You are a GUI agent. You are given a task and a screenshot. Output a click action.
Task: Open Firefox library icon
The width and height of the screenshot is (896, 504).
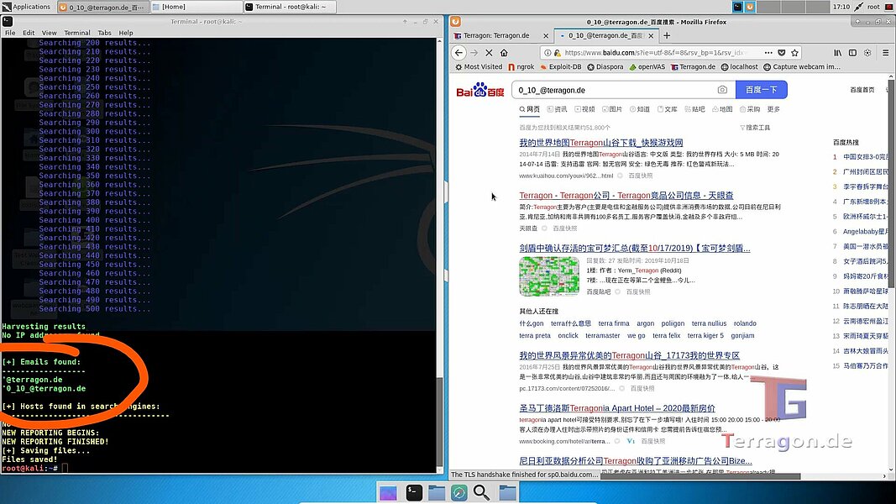pos(837,53)
